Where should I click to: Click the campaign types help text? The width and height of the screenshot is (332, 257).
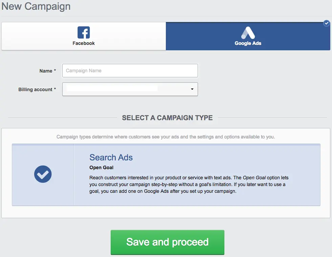[x=166, y=137]
